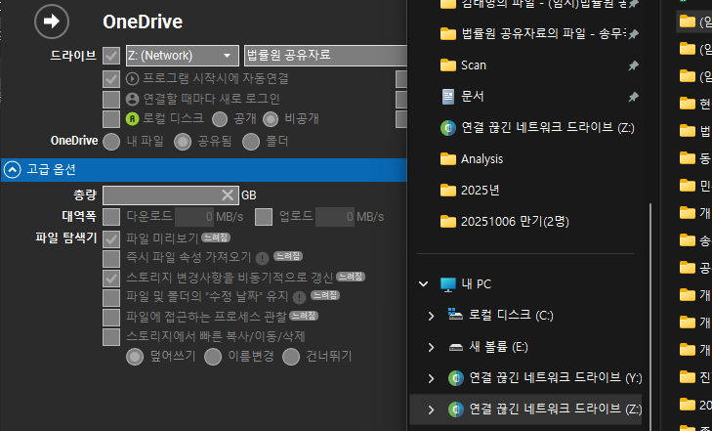
Task: Expand the 로컬 디스크 (C:) tree node
Action: coord(431,315)
